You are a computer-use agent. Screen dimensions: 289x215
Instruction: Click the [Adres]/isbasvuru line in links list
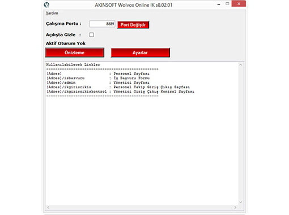pos(98,78)
